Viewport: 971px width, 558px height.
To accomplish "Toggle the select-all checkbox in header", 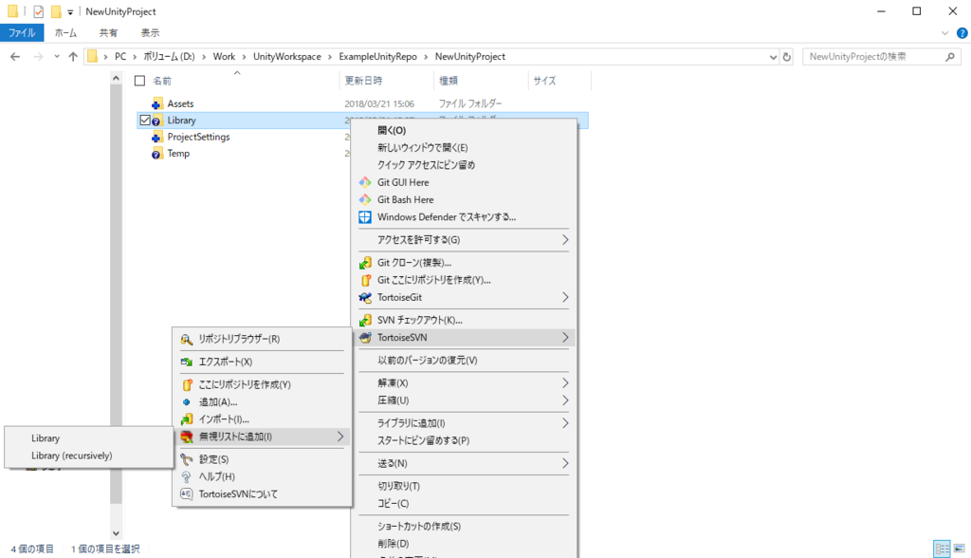I will [x=140, y=81].
